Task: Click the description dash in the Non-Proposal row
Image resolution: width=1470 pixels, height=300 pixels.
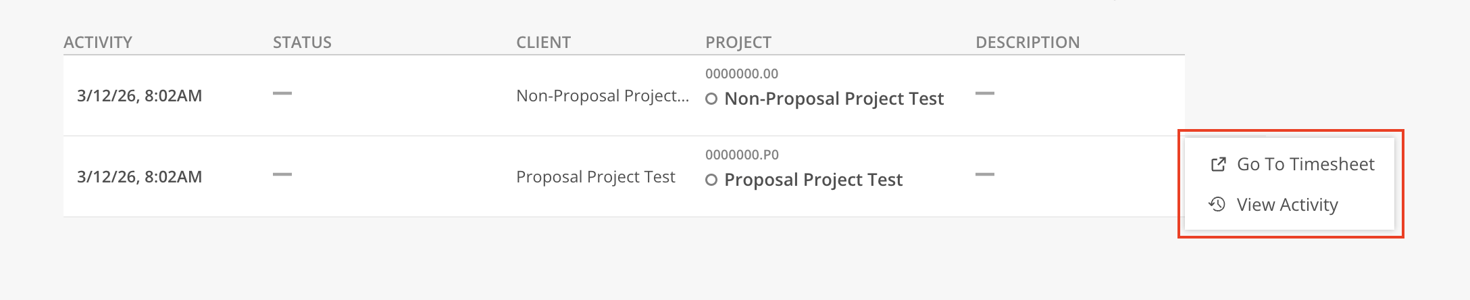Action: pyautogui.click(x=985, y=93)
